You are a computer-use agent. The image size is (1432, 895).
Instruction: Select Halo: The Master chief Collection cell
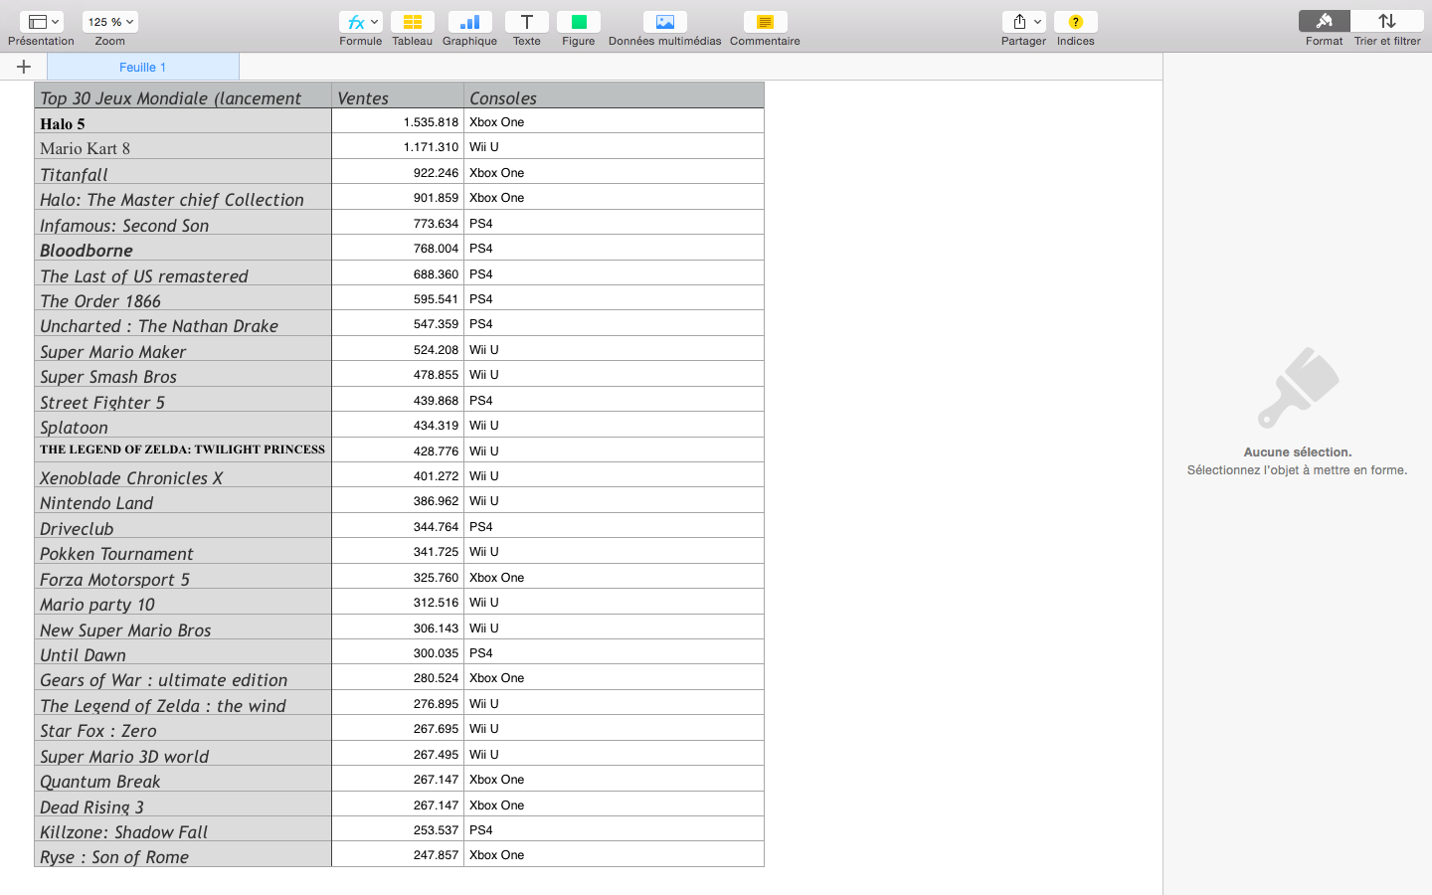(x=183, y=197)
